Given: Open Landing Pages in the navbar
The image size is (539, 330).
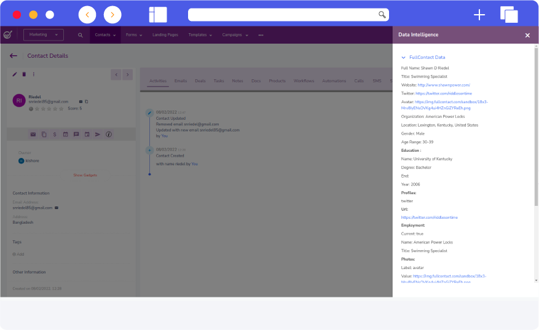Looking at the screenshot, I should [x=165, y=35].
